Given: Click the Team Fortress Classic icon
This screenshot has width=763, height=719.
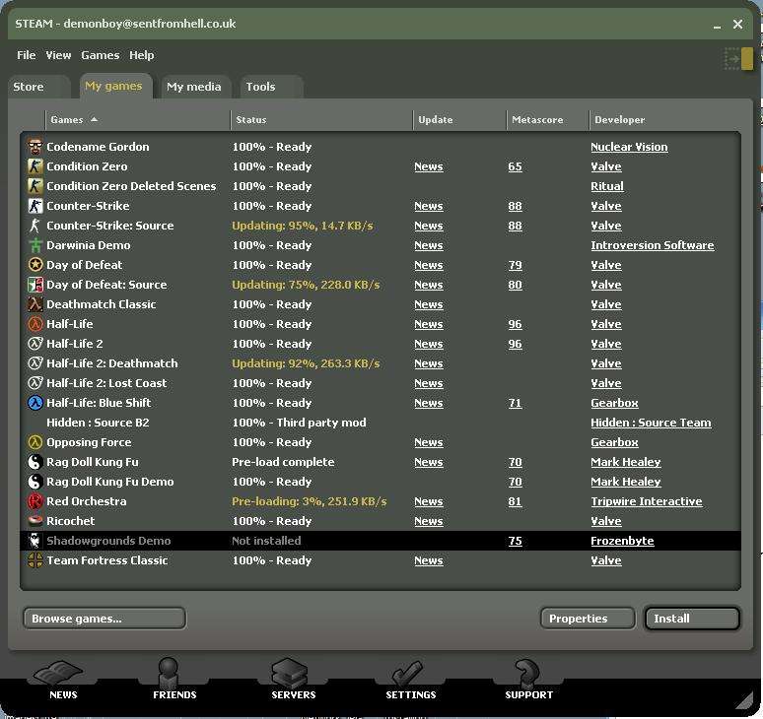Looking at the screenshot, I should pyautogui.click(x=35, y=560).
